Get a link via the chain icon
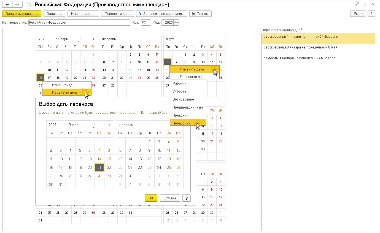This screenshot has height=233, width=380. (x=357, y=4)
